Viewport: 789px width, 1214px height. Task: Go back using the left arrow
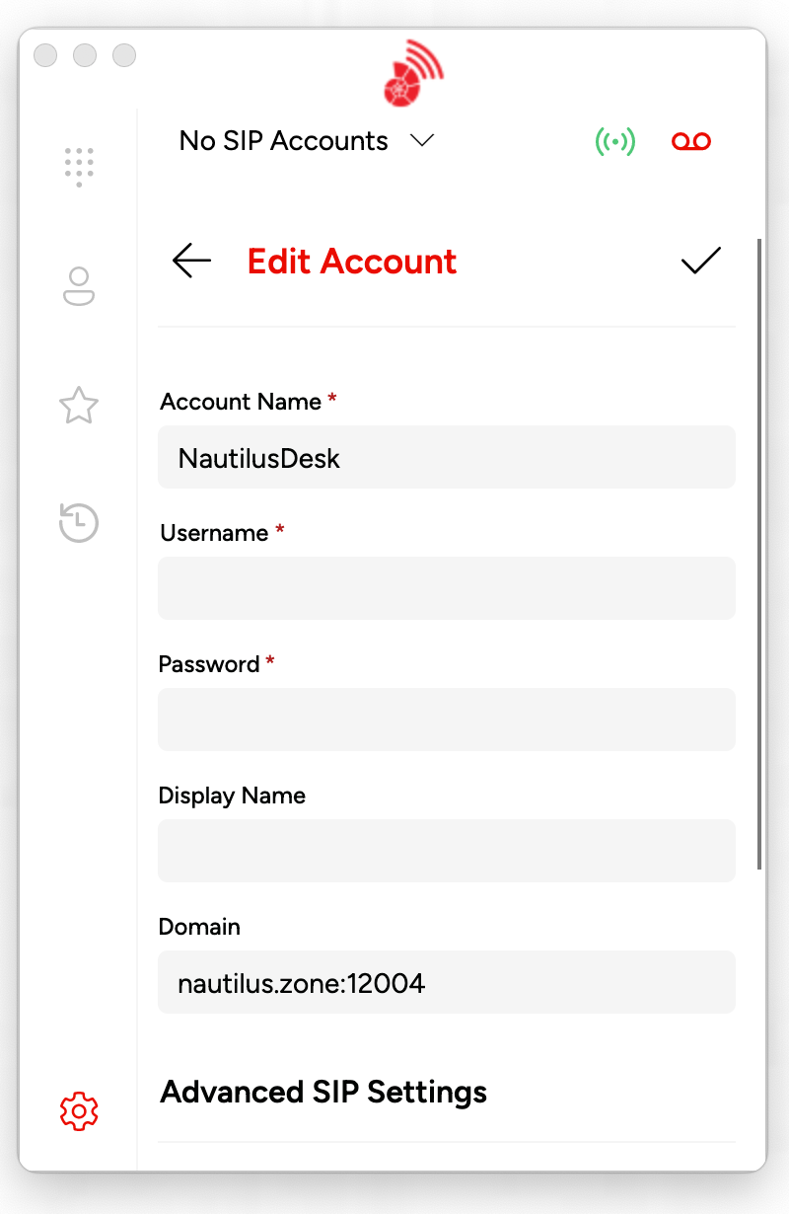[x=191, y=261]
